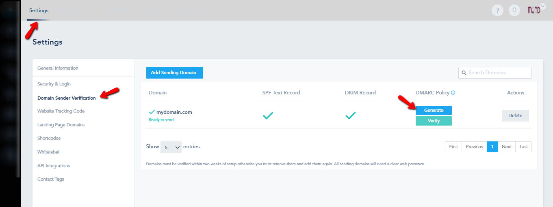Go to Security & Login section
This screenshot has height=207, width=553.
[54, 84]
